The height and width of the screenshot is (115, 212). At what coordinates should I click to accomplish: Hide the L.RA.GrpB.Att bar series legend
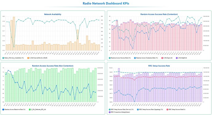(x=181, y=58)
